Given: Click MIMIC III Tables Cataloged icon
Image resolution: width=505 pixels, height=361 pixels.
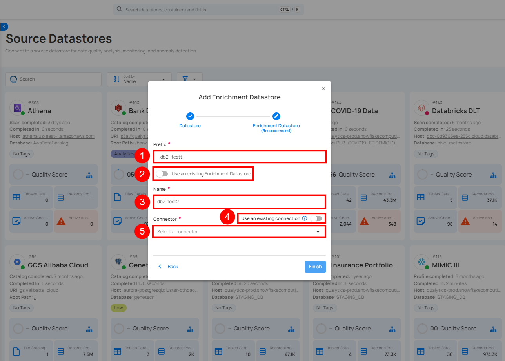Looking at the screenshot, I should pos(421,352).
